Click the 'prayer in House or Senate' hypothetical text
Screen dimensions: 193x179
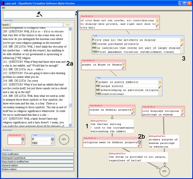pos(102,65)
